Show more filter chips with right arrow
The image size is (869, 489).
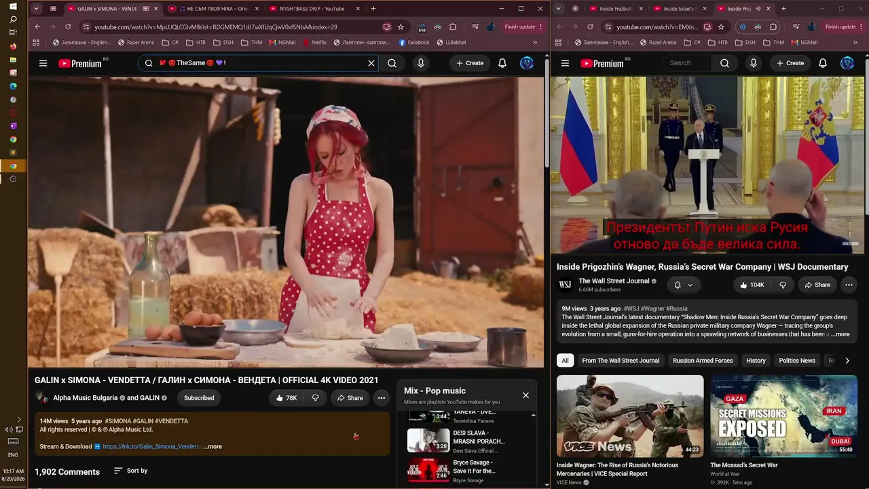pyautogui.click(x=847, y=361)
